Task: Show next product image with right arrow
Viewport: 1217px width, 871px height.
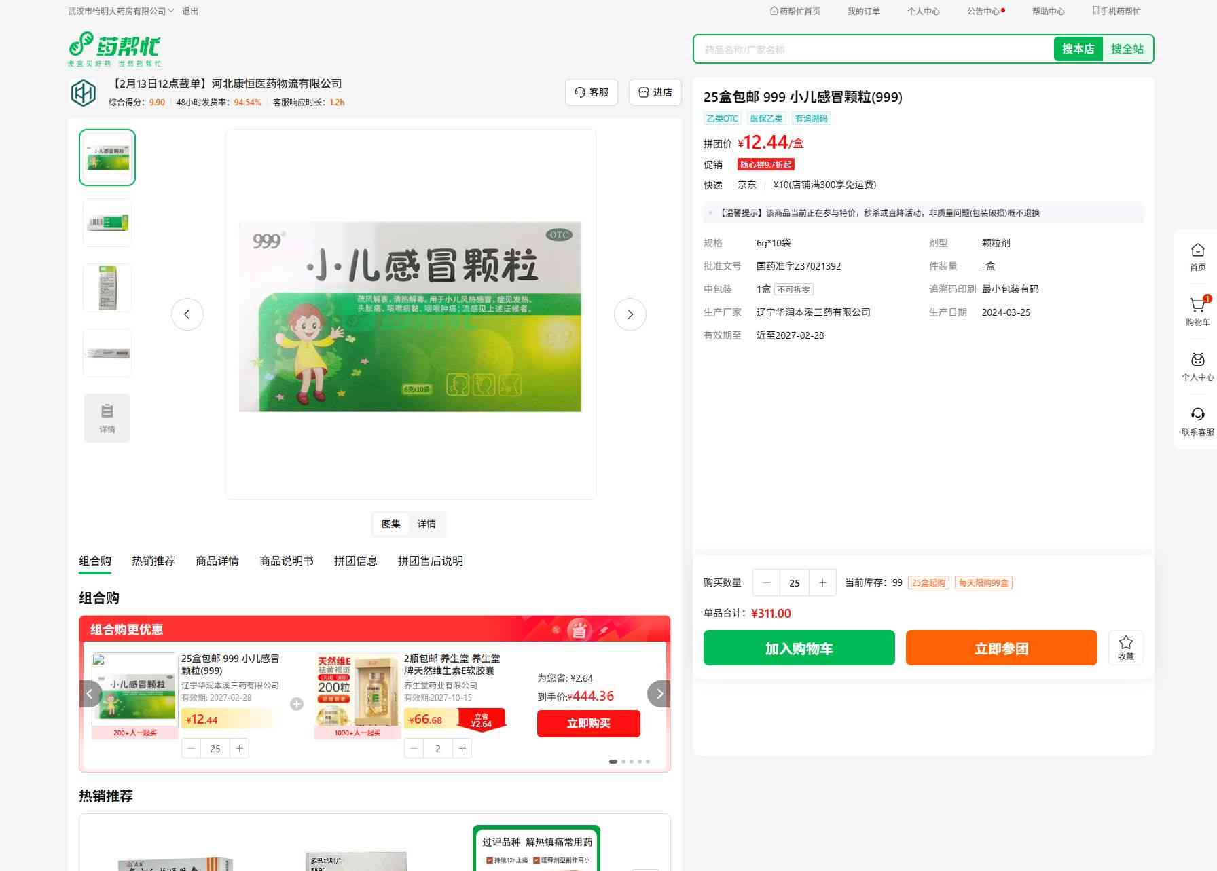Action: pyautogui.click(x=630, y=314)
